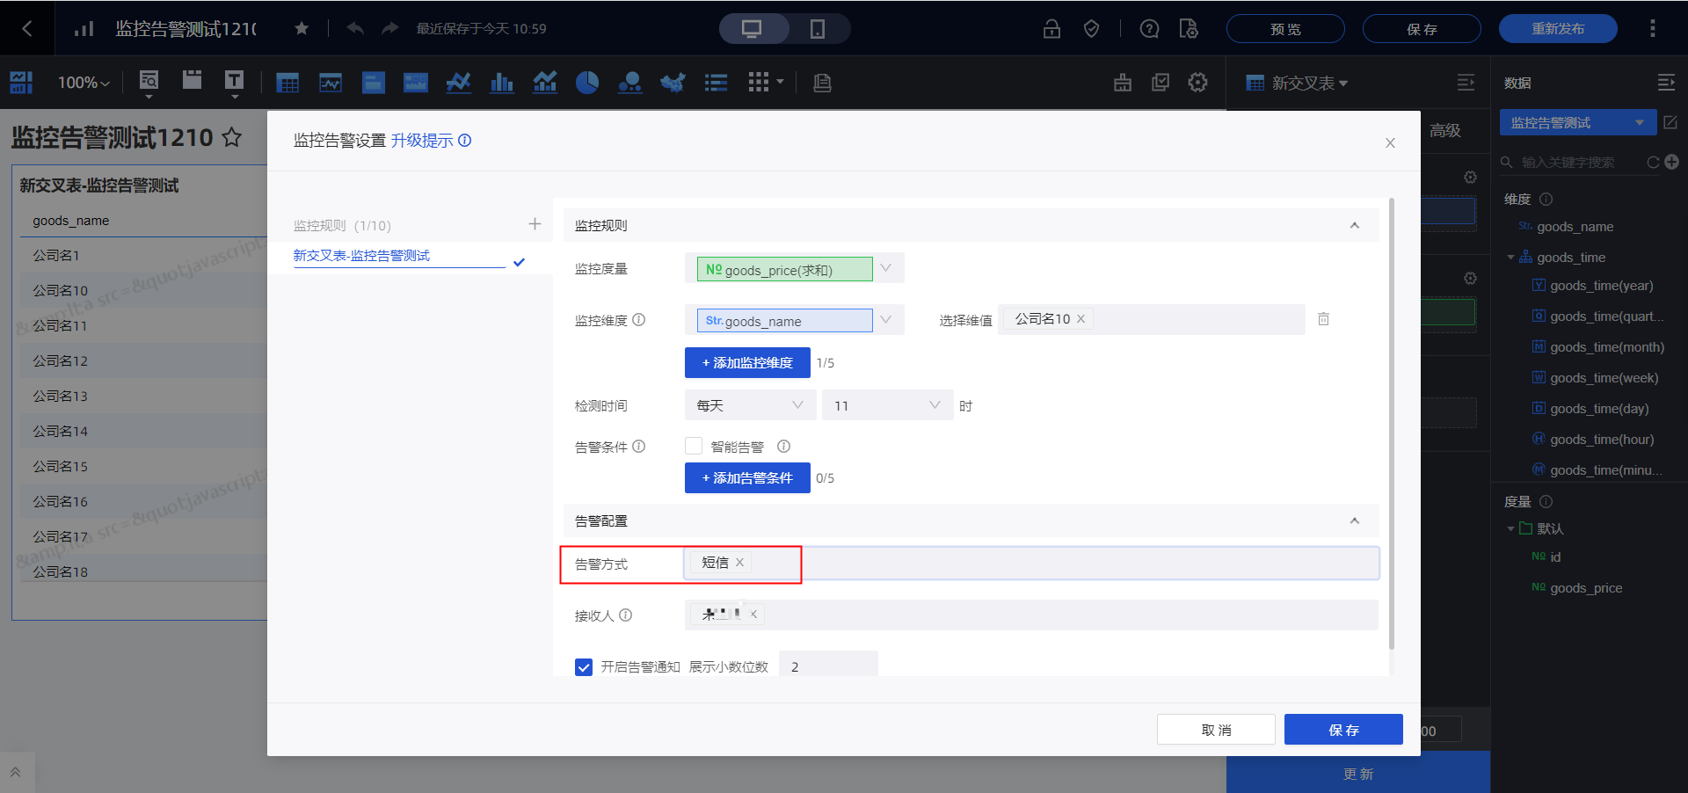Collapse the 告警配置 section
The image size is (1688, 793).
[x=1354, y=521]
